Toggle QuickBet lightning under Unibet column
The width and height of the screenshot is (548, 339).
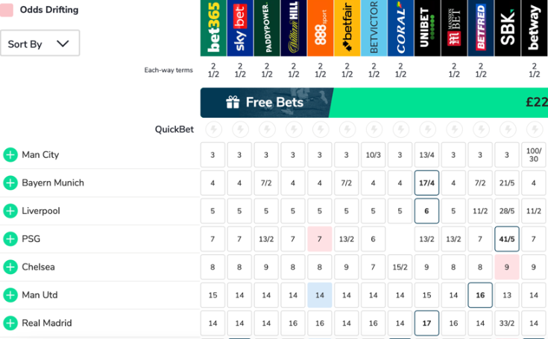pyautogui.click(x=426, y=130)
